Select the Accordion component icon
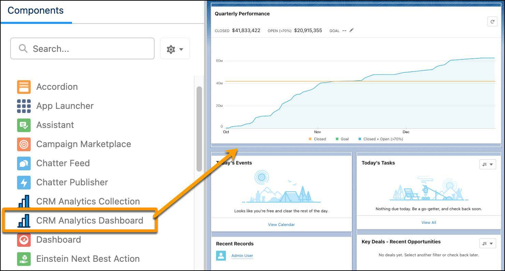The width and height of the screenshot is (505, 271). click(x=24, y=87)
